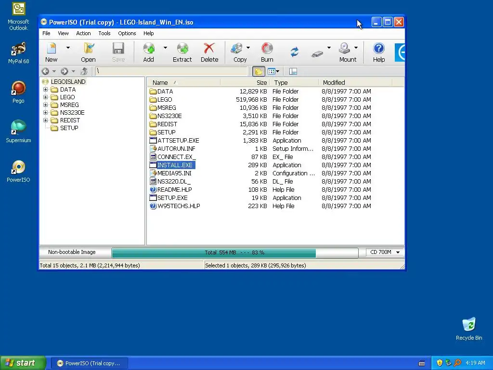Sort by Type column header

pos(294,82)
